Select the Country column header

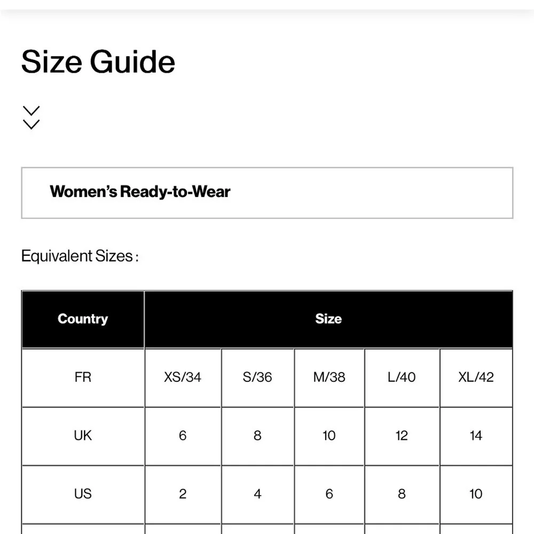83,319
